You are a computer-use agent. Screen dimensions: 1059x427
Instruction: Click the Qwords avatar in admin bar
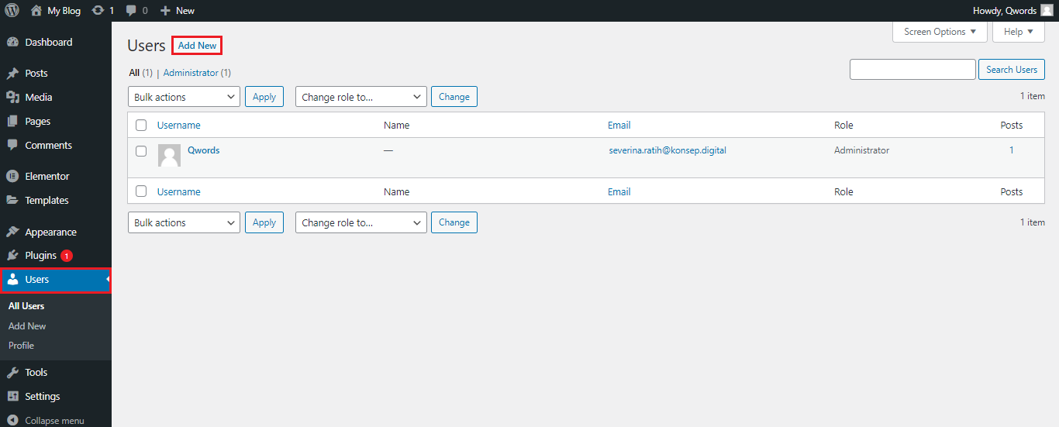point(1047,11)
